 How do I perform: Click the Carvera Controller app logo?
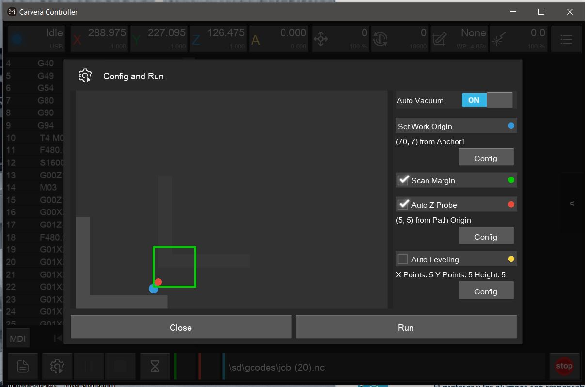12,12
